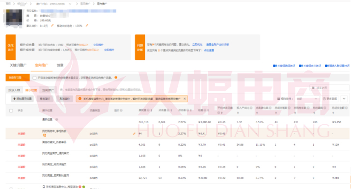Open the product thumbnail image

tap(14, 18)
